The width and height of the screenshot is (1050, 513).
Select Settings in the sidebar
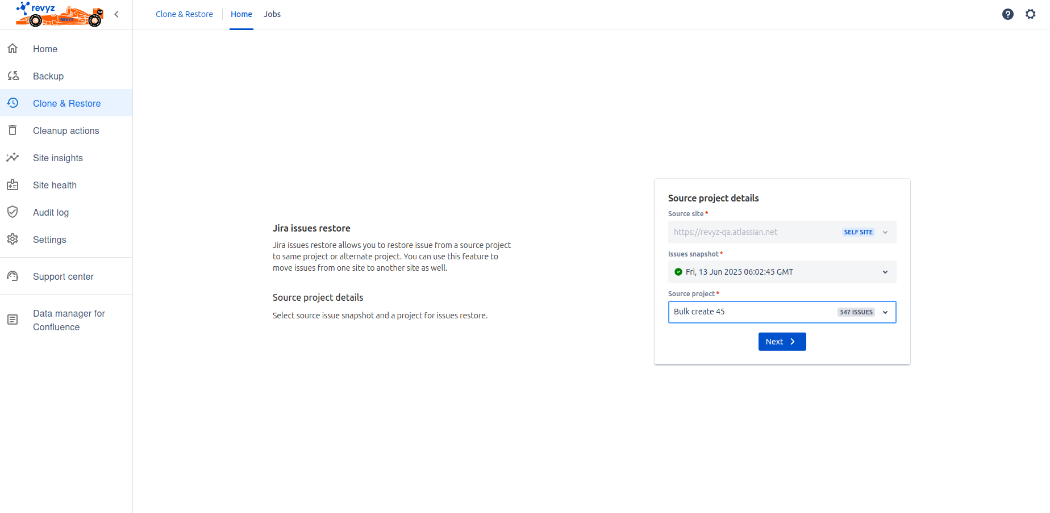click(x=49, y=239)
